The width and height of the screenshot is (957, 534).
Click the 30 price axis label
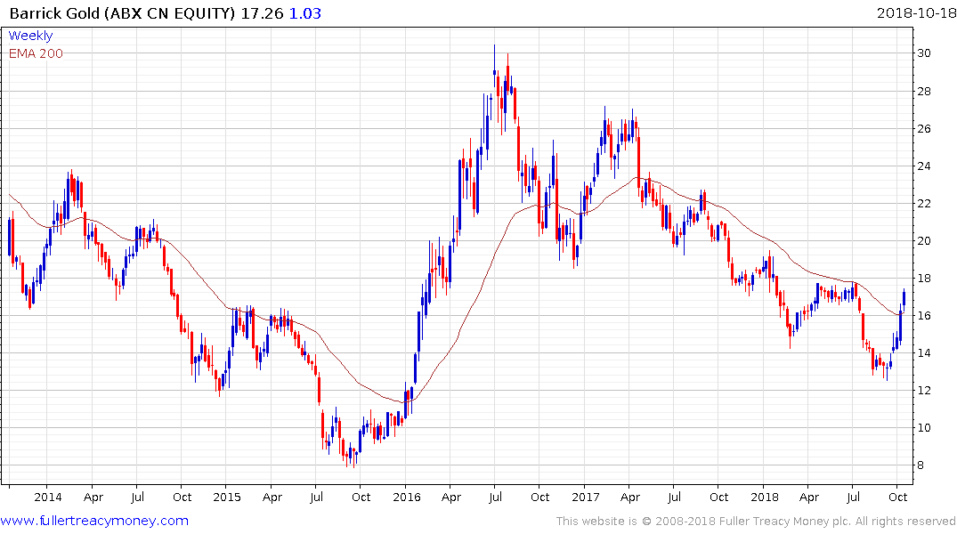point(924,53)
